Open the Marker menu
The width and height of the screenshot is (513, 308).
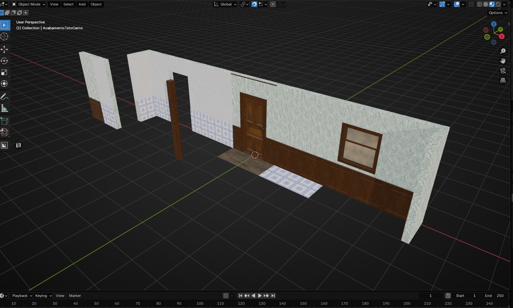[x=75, y=296]
